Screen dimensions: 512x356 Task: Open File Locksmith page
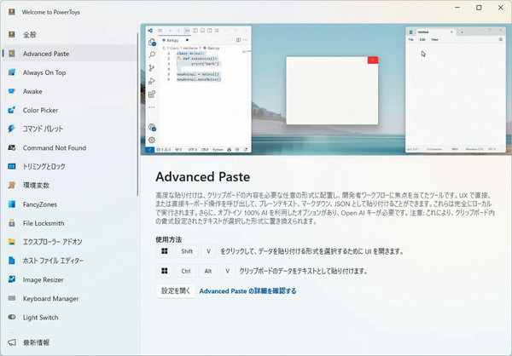(70, 223)
